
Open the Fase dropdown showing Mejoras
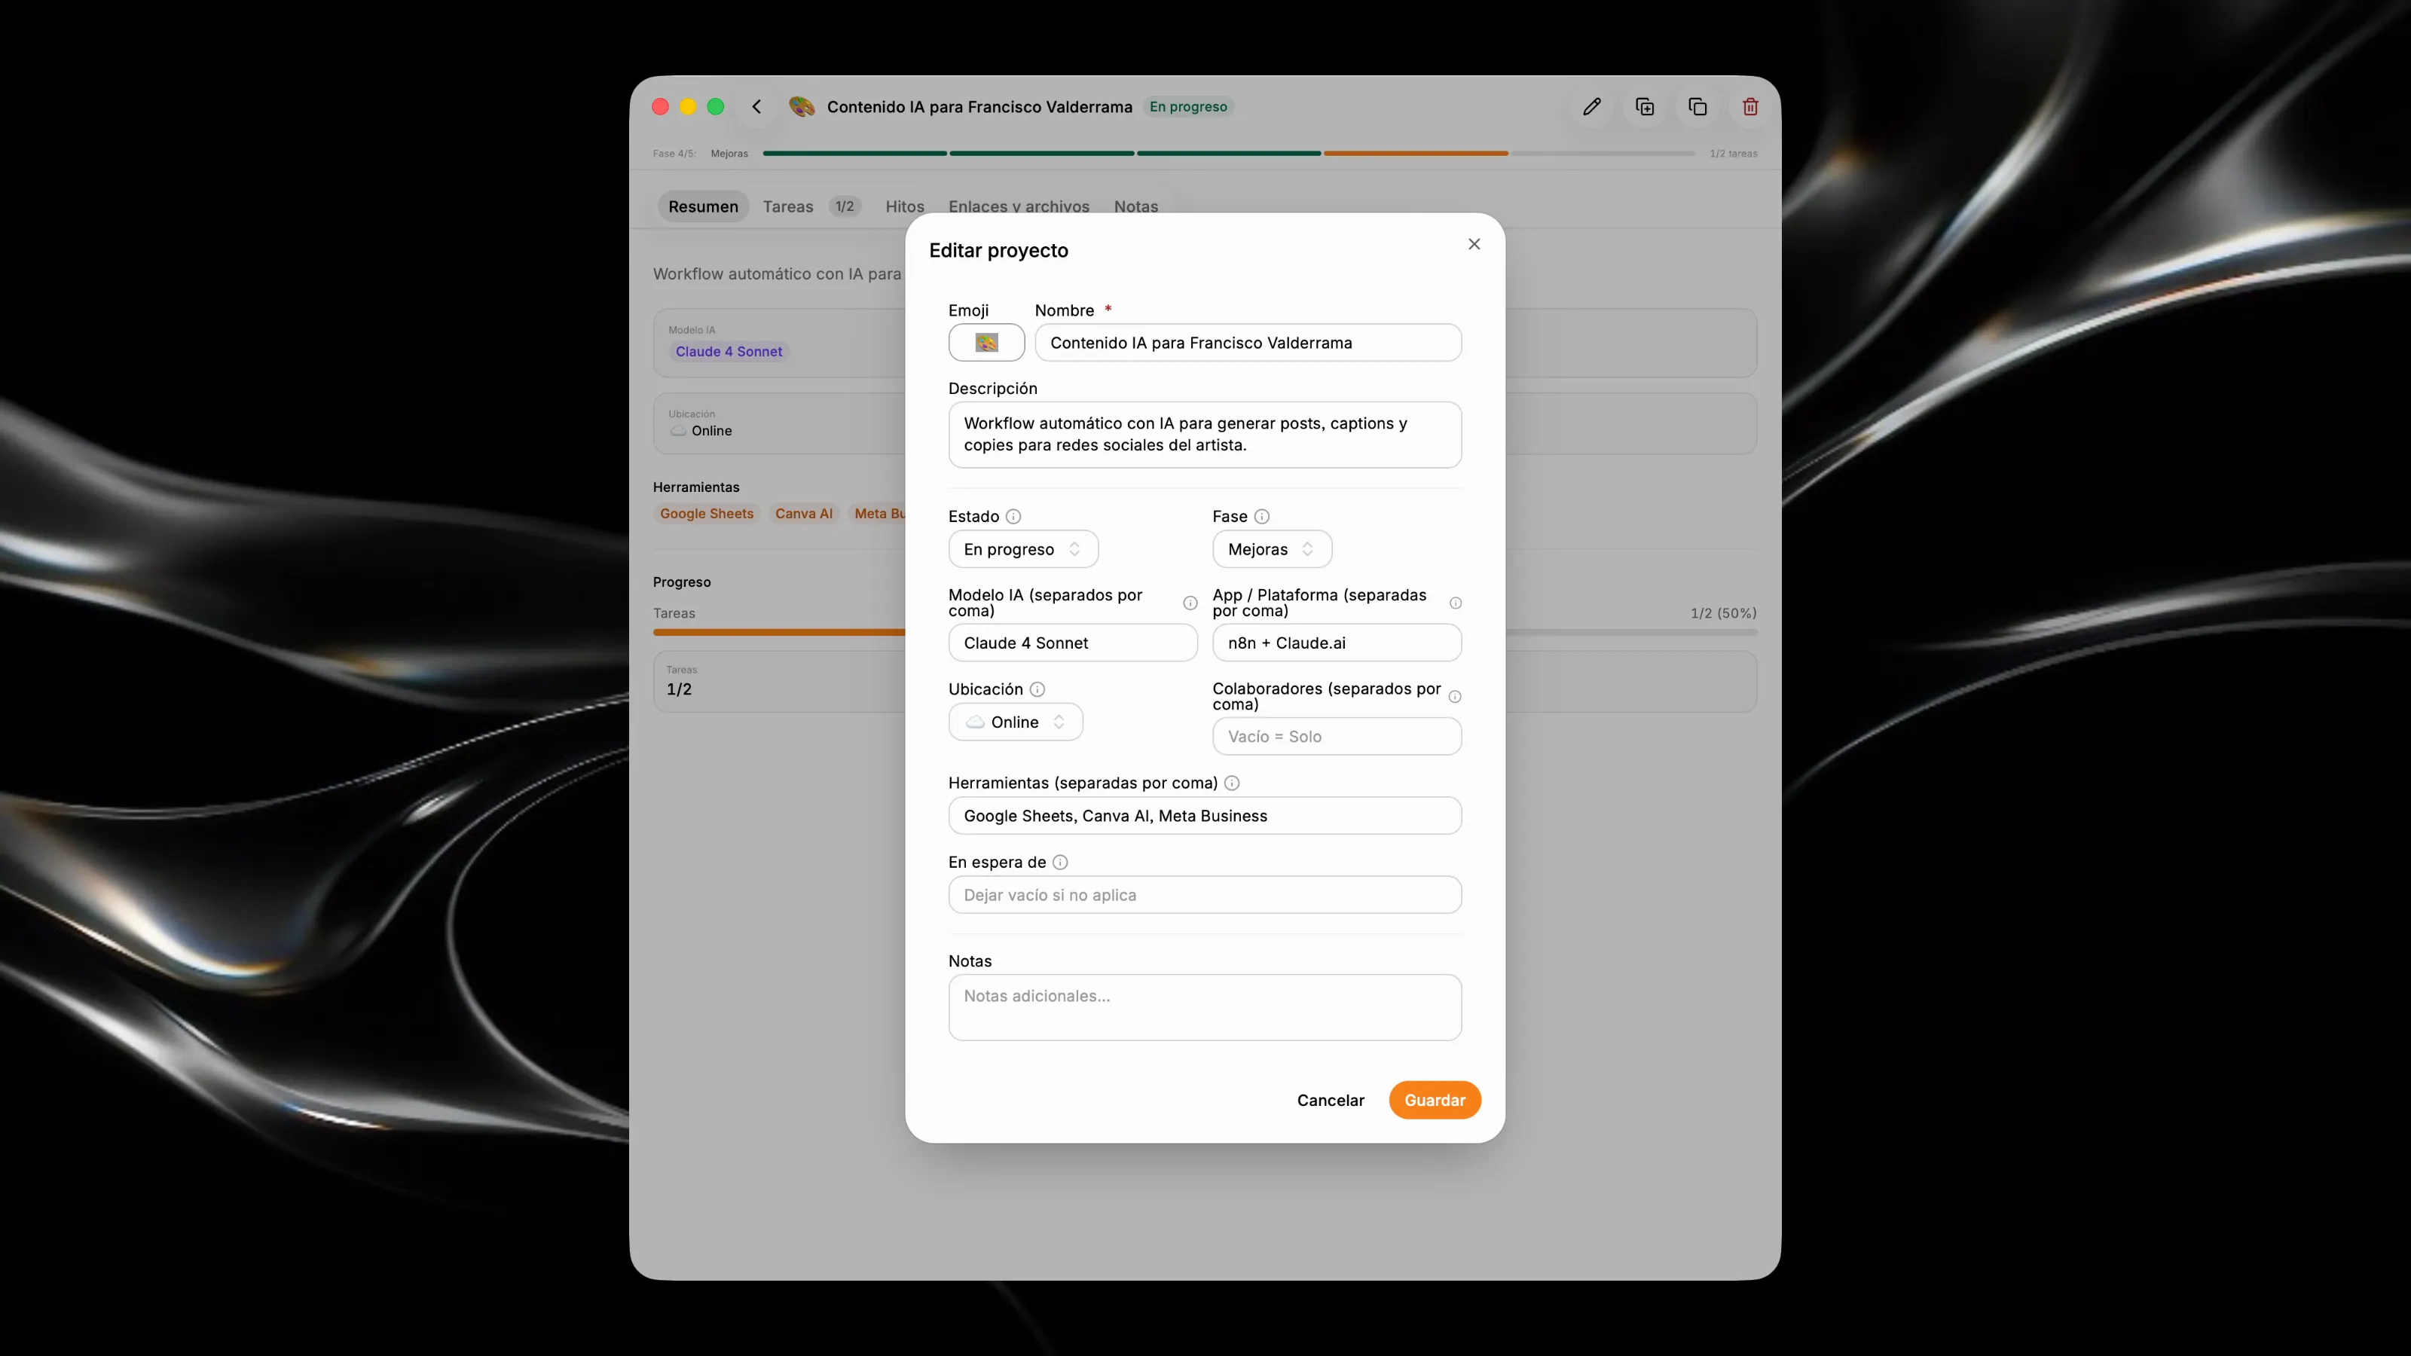[x=1271, y=549]
